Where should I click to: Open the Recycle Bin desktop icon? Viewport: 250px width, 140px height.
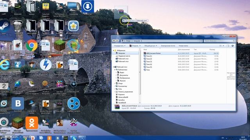tap(18, 26)
